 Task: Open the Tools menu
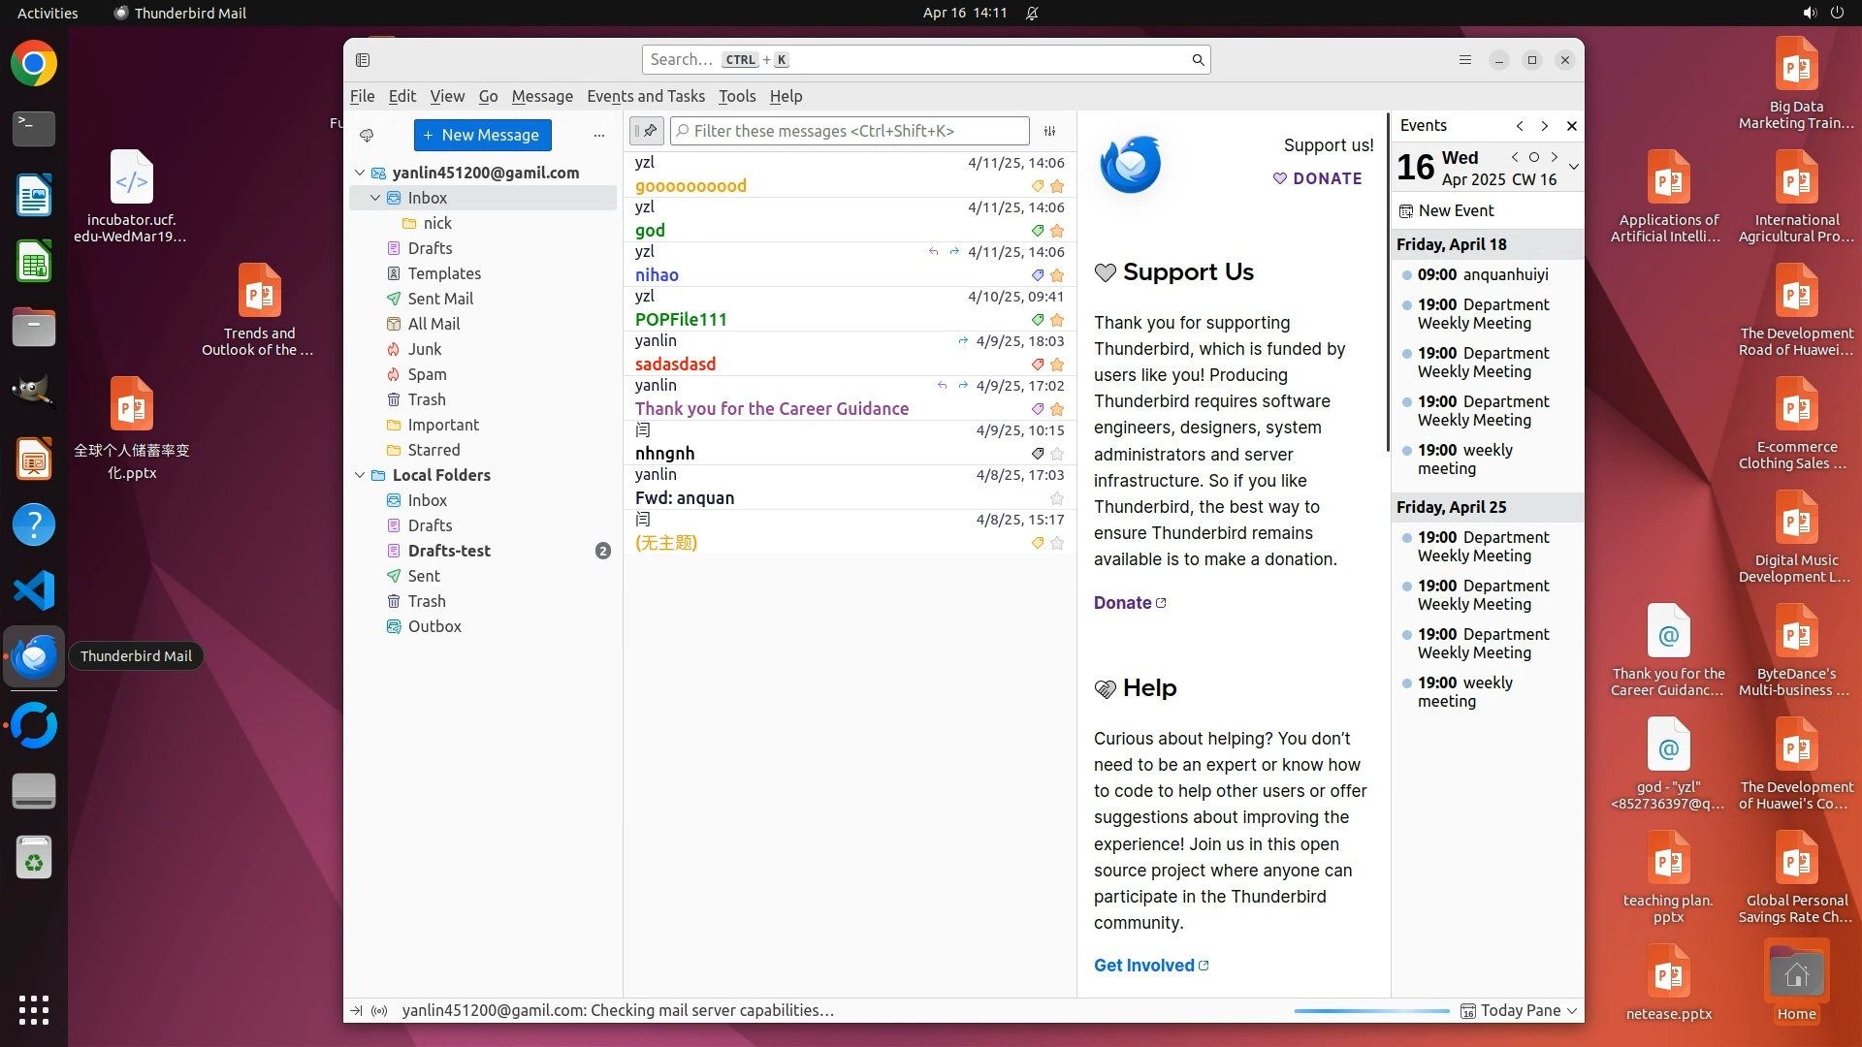tap(736, 96)
